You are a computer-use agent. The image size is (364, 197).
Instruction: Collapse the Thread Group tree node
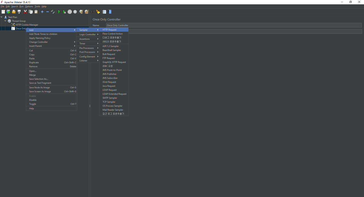tap(5, 21)
